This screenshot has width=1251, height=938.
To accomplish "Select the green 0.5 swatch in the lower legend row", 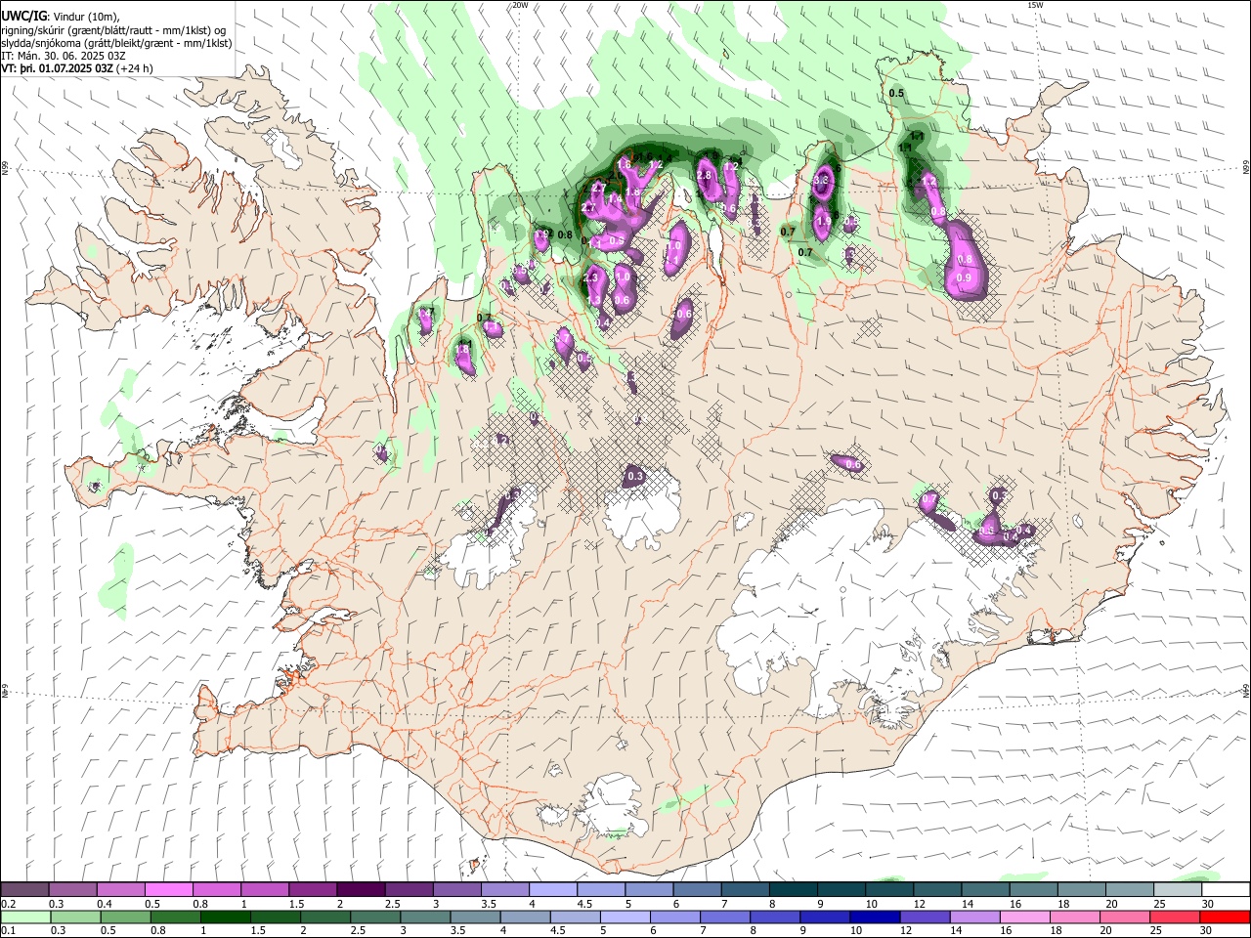I will point(126,917).
